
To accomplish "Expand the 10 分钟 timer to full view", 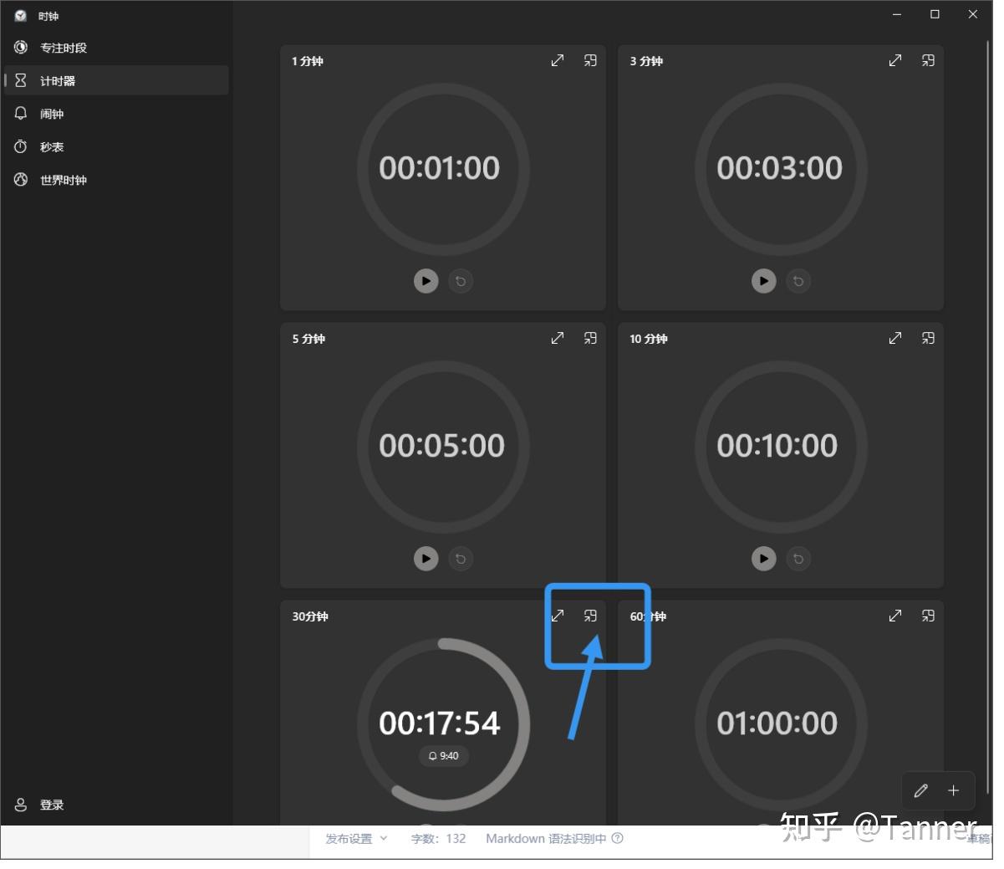I will pos(895,338).
